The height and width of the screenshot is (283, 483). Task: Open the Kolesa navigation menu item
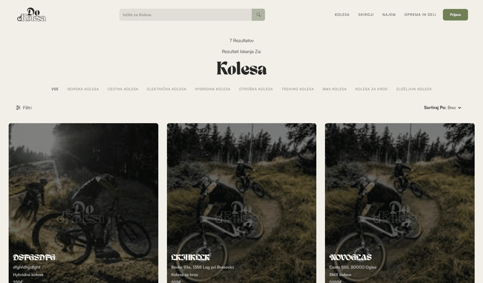pyautogui.click(x=342, y=15)
